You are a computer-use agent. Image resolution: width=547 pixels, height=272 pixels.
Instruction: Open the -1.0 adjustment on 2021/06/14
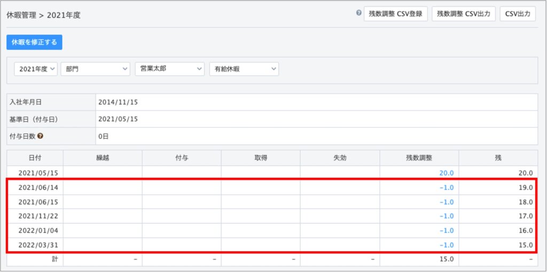point(446,187)
